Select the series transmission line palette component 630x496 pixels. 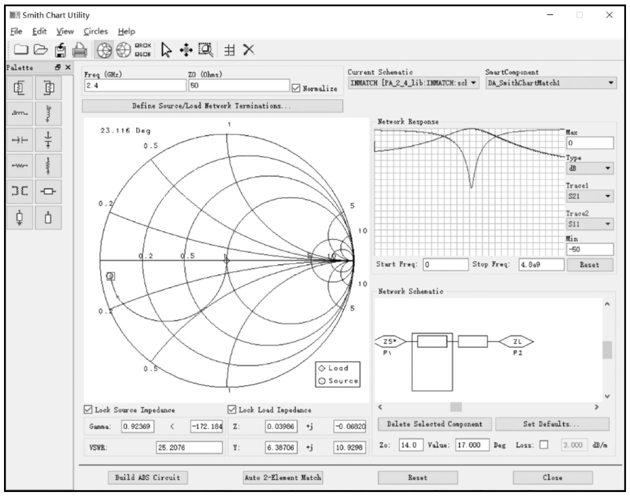click(x=48, y=192)
